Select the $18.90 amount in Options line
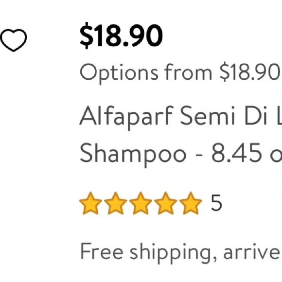 point(249,72)
